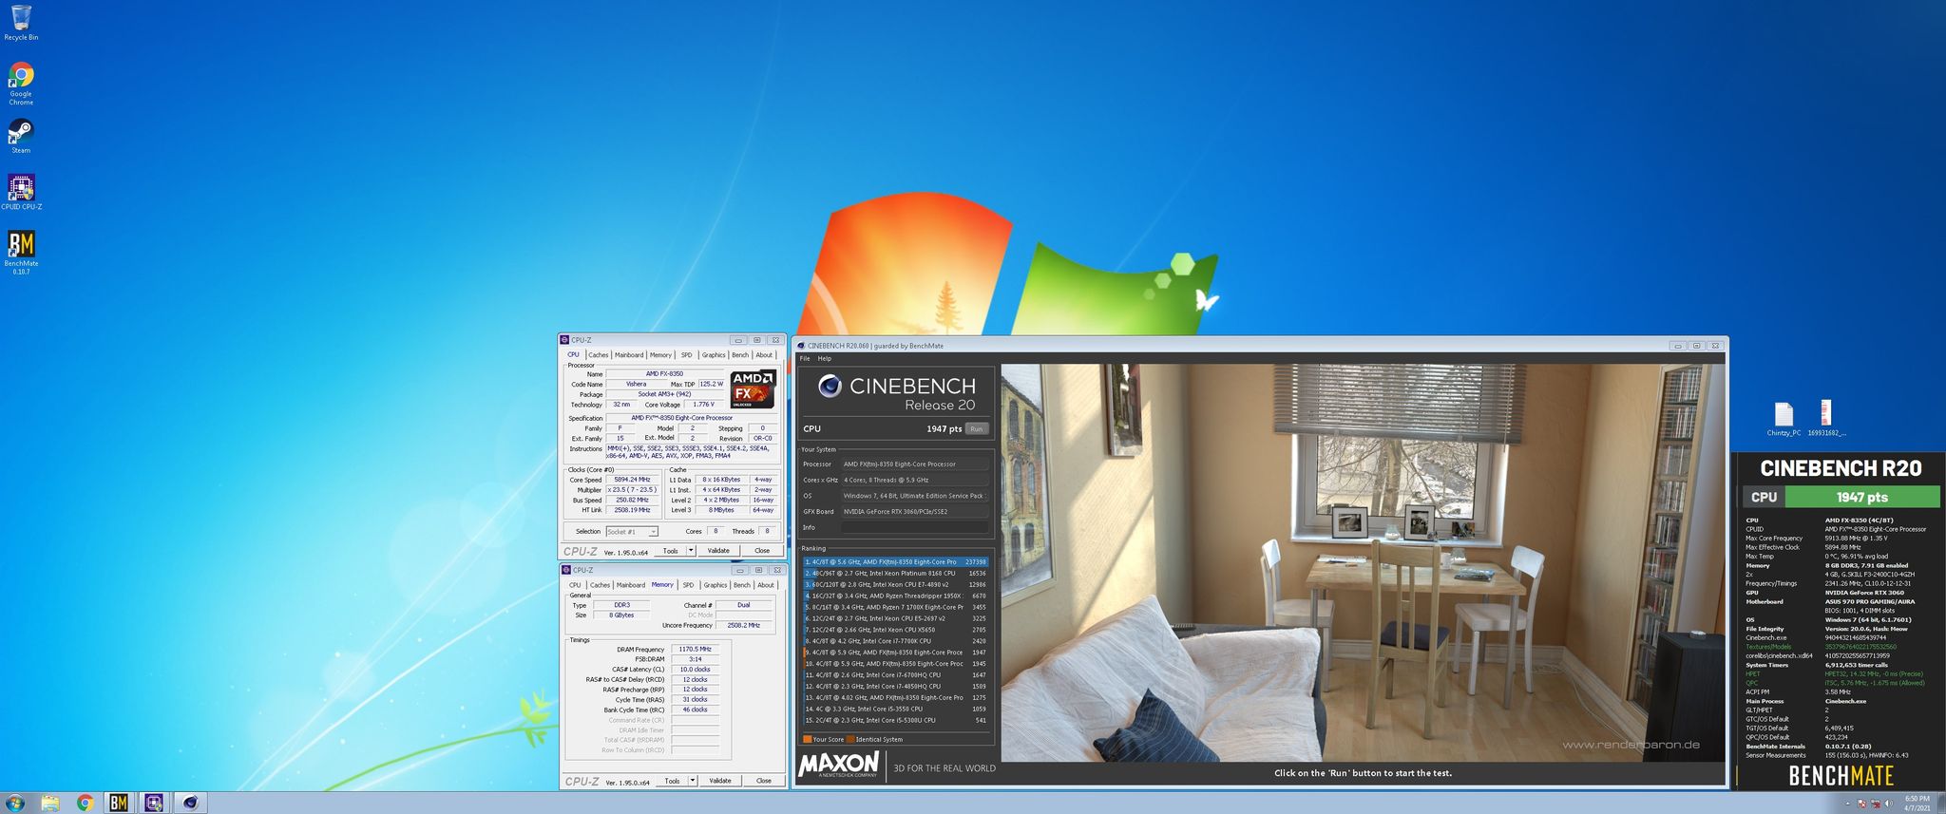Open Cinebench File menu
Image resolution: width=1946 pixels, height=814 pixels.
[805, 358]
